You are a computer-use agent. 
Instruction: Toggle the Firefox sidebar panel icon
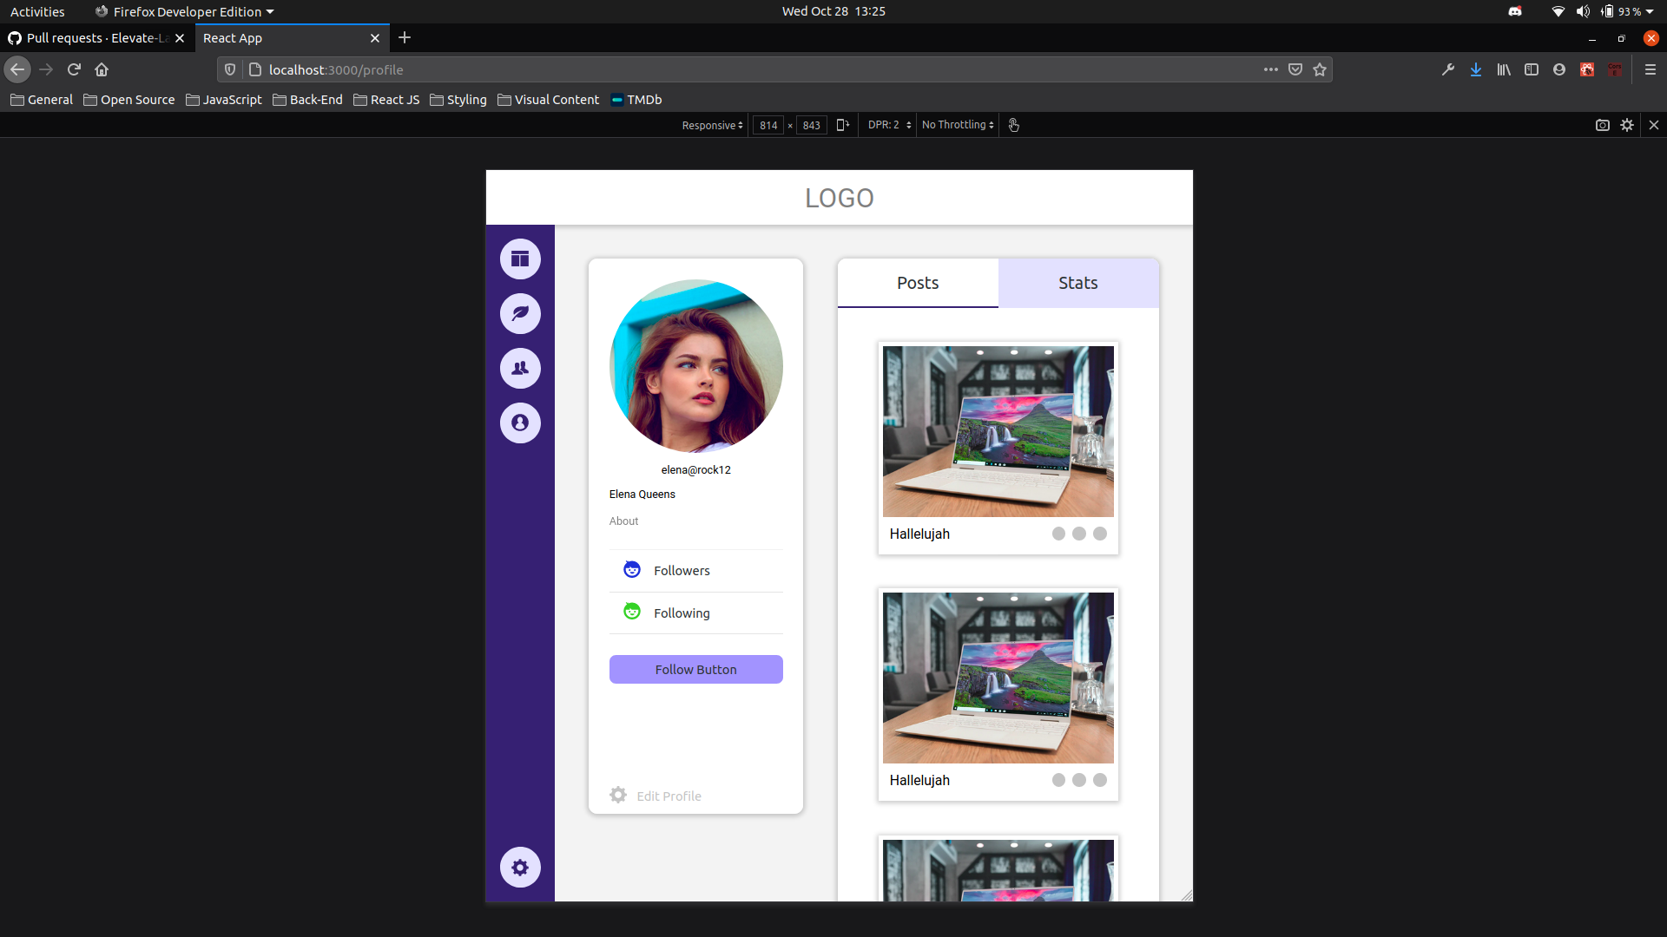[1532, 69]
